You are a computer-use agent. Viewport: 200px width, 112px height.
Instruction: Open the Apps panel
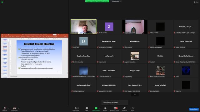click(x=132, y=109)
